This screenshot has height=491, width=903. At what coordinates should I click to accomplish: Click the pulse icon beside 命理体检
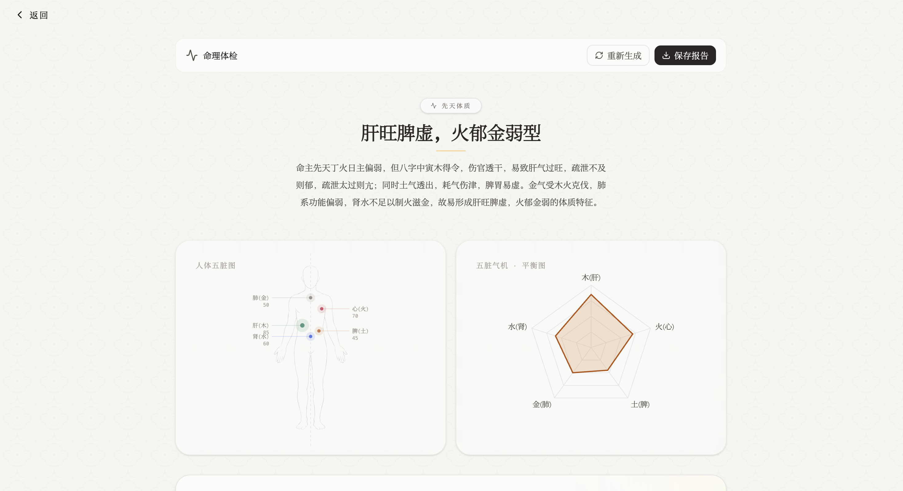[192, 55]
